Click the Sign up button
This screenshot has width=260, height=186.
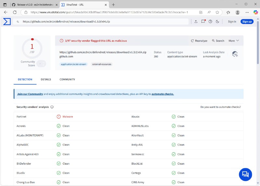click(x=247, y=21)
